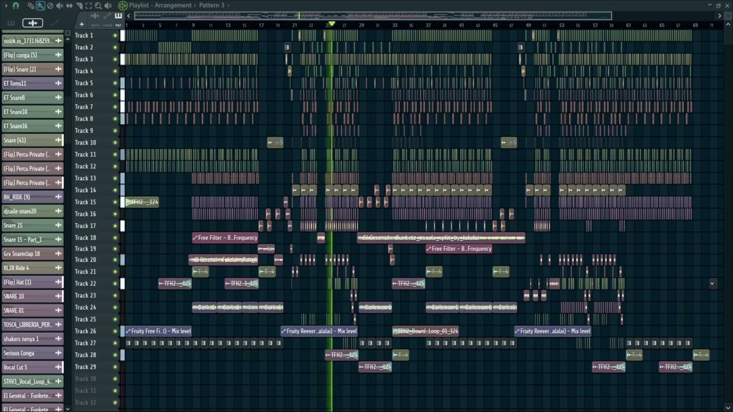Viewport: 733px width, 412px height.
Task: Pick the Snare (41) picker item
Action: [33, 140]
